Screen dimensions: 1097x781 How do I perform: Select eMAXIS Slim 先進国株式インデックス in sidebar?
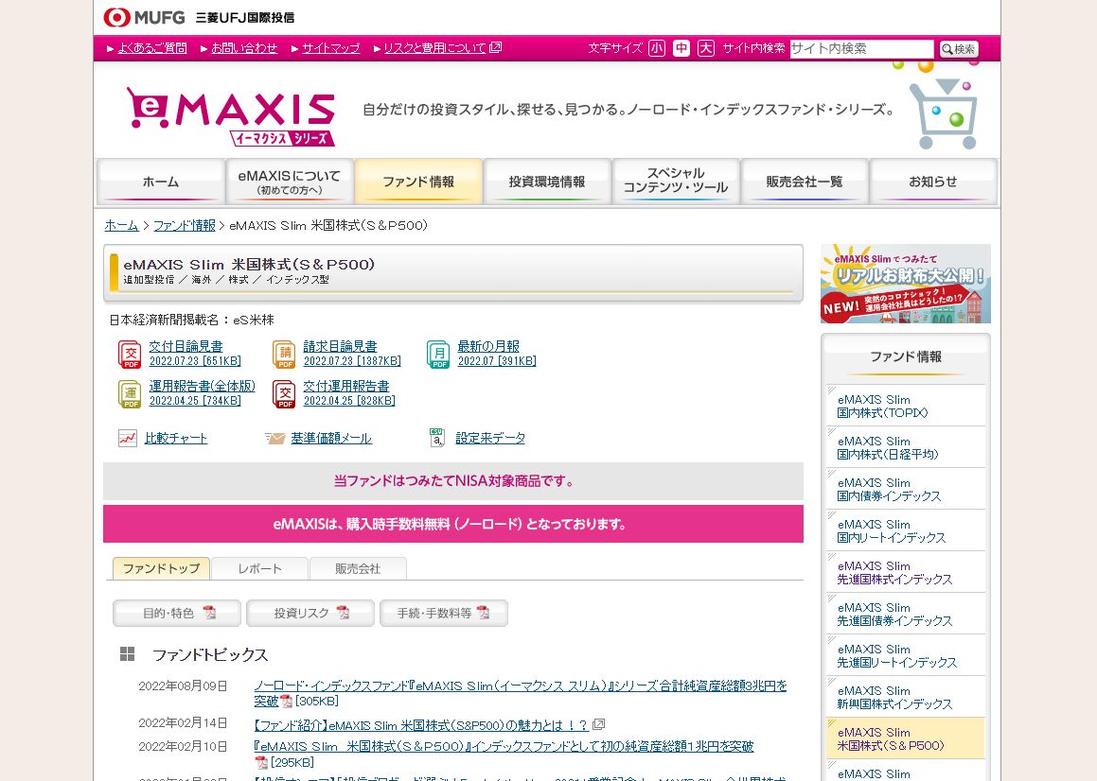[x=905, y=573]
